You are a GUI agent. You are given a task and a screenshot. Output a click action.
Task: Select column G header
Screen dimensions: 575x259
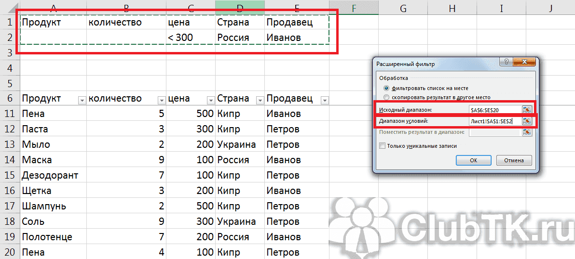(x=403, y=7)
